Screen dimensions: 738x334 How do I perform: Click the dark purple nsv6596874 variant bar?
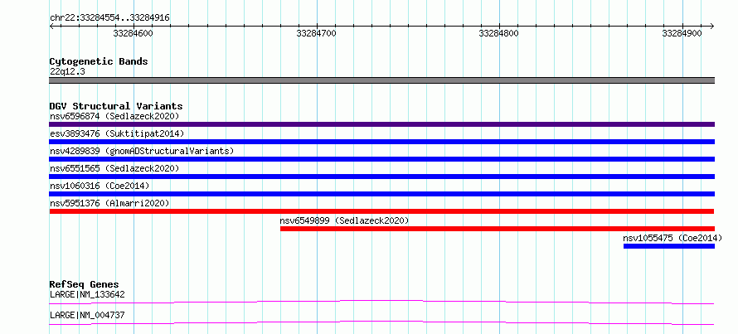pyautogui.click(x=381, y=124)
